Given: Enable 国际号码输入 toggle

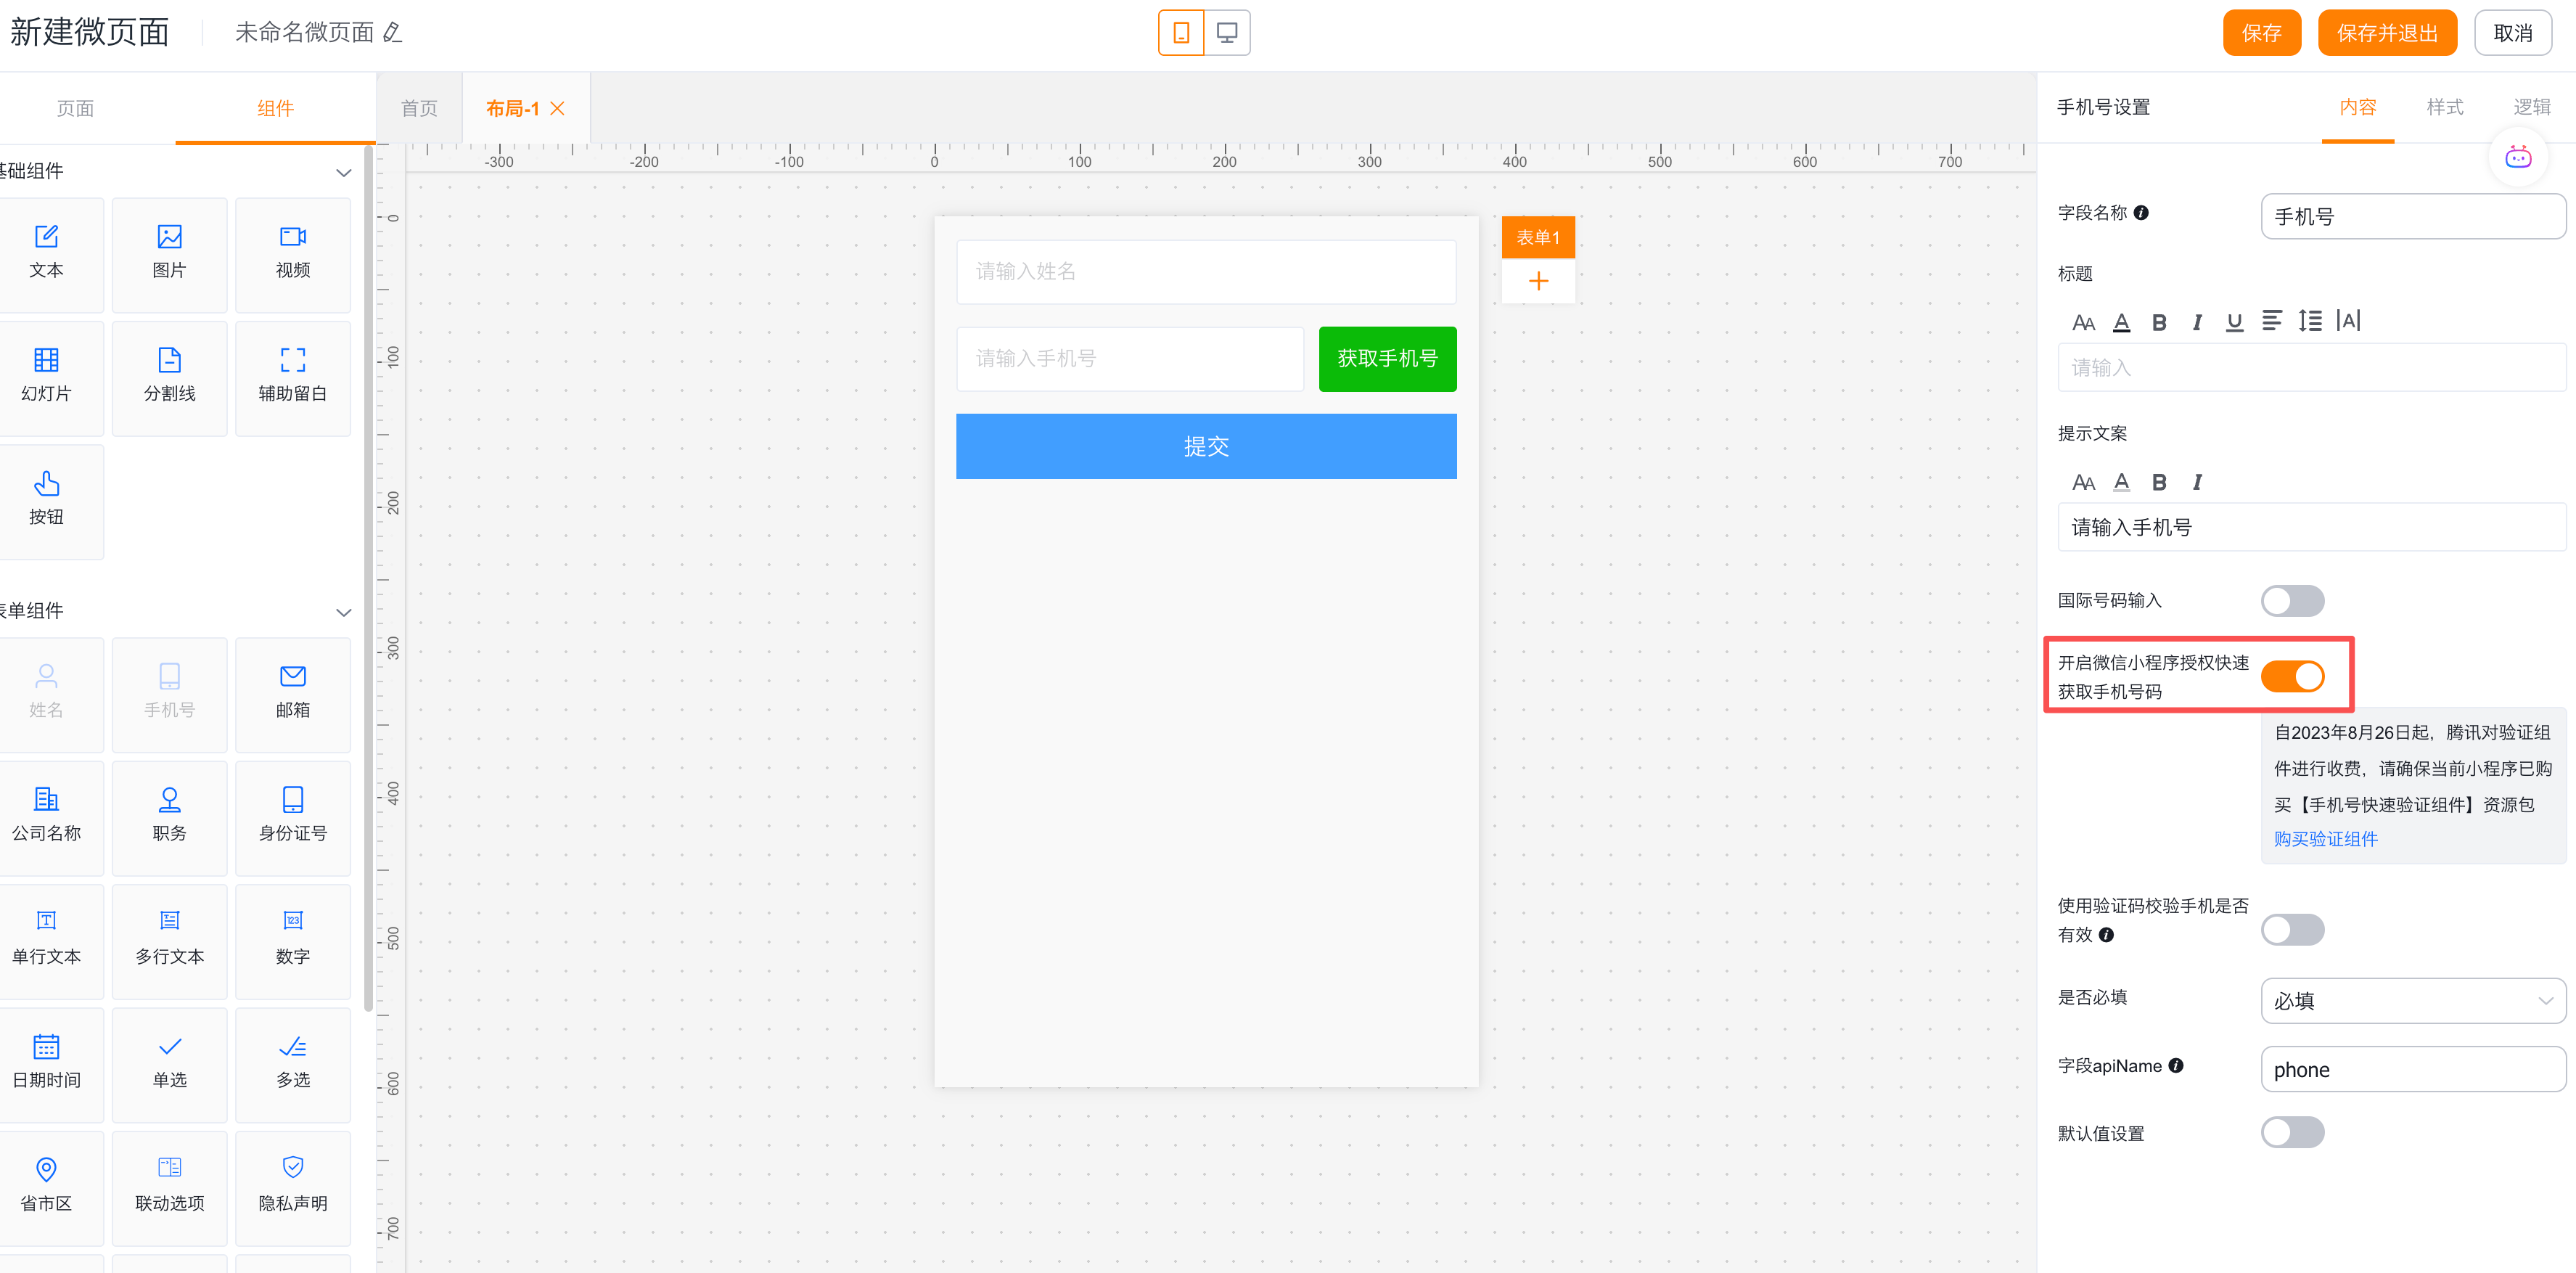Looking at the screenshot, I should tap(2292, 601).
